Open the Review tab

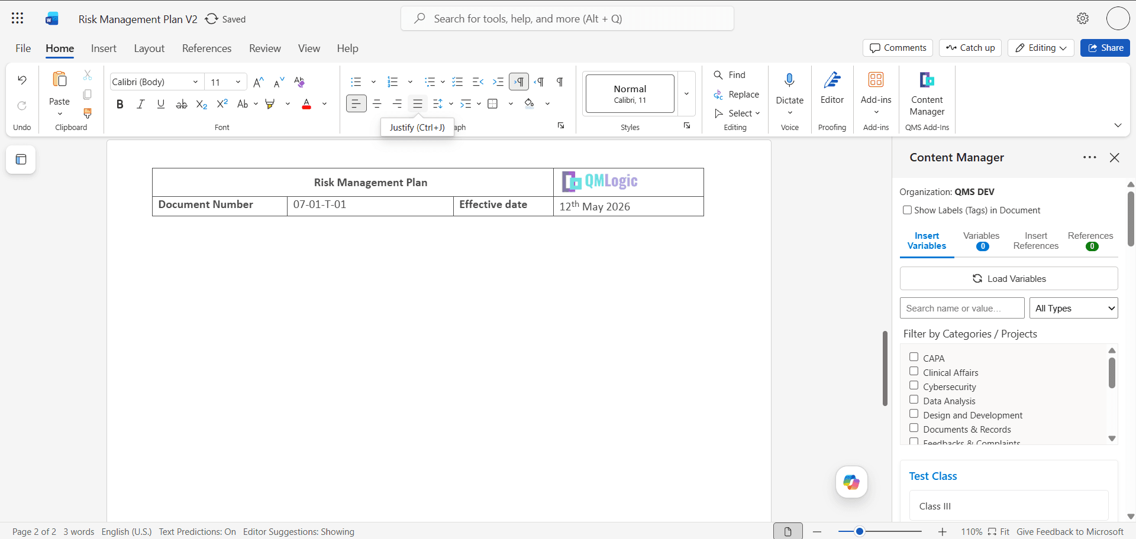[x=265, y=48]
